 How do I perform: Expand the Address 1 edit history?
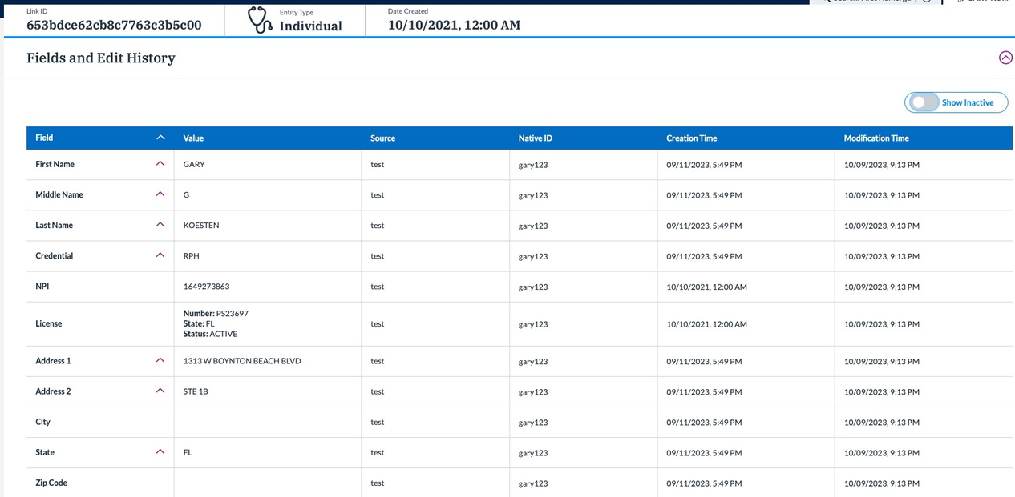[x=160, y=361]
